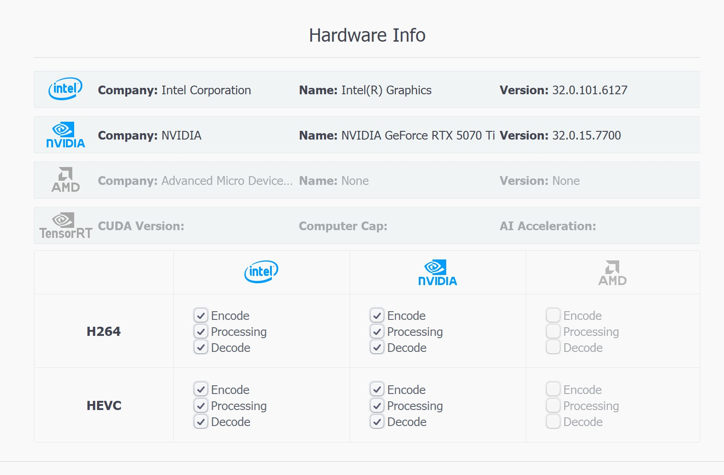Click the H264 row label
724x475 pixels.
click(x=104, y=331)
